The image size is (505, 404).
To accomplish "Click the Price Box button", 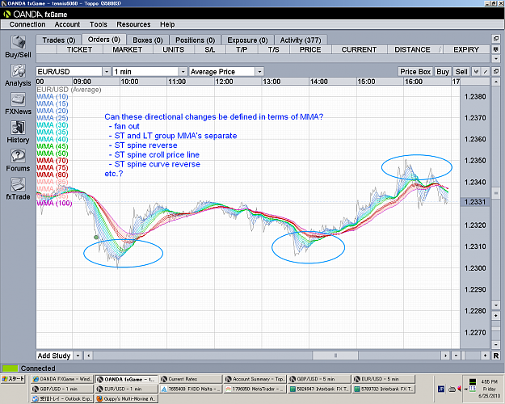I will [x=415, y=72].
